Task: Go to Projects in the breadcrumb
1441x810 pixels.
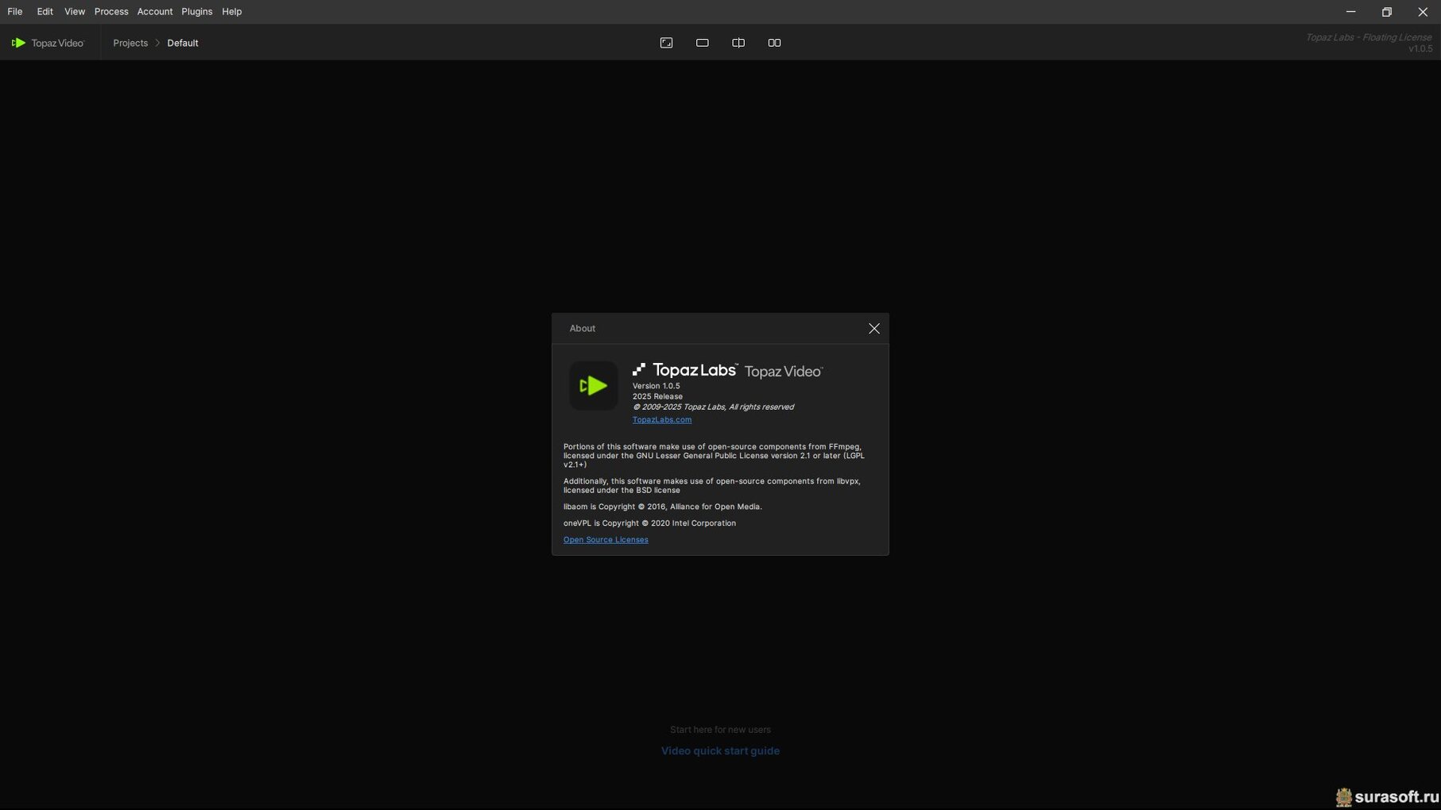Action: point(130,43)
